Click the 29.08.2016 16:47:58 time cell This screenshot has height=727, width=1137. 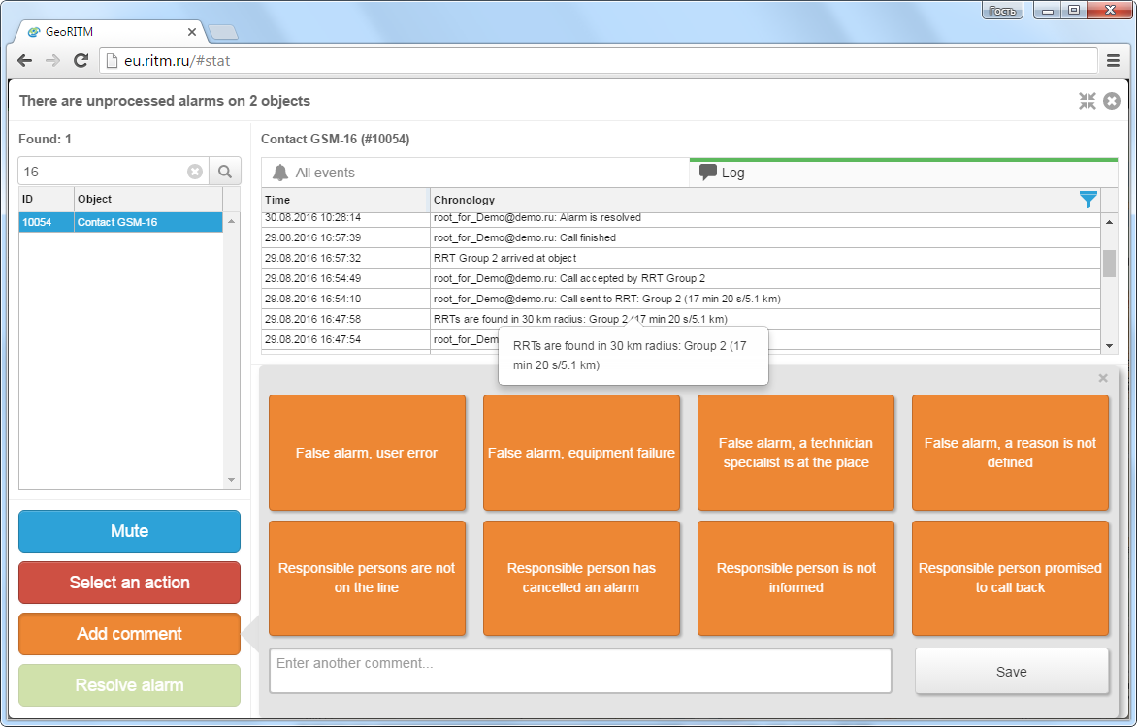pyautogui.click(x=346, y=319)
